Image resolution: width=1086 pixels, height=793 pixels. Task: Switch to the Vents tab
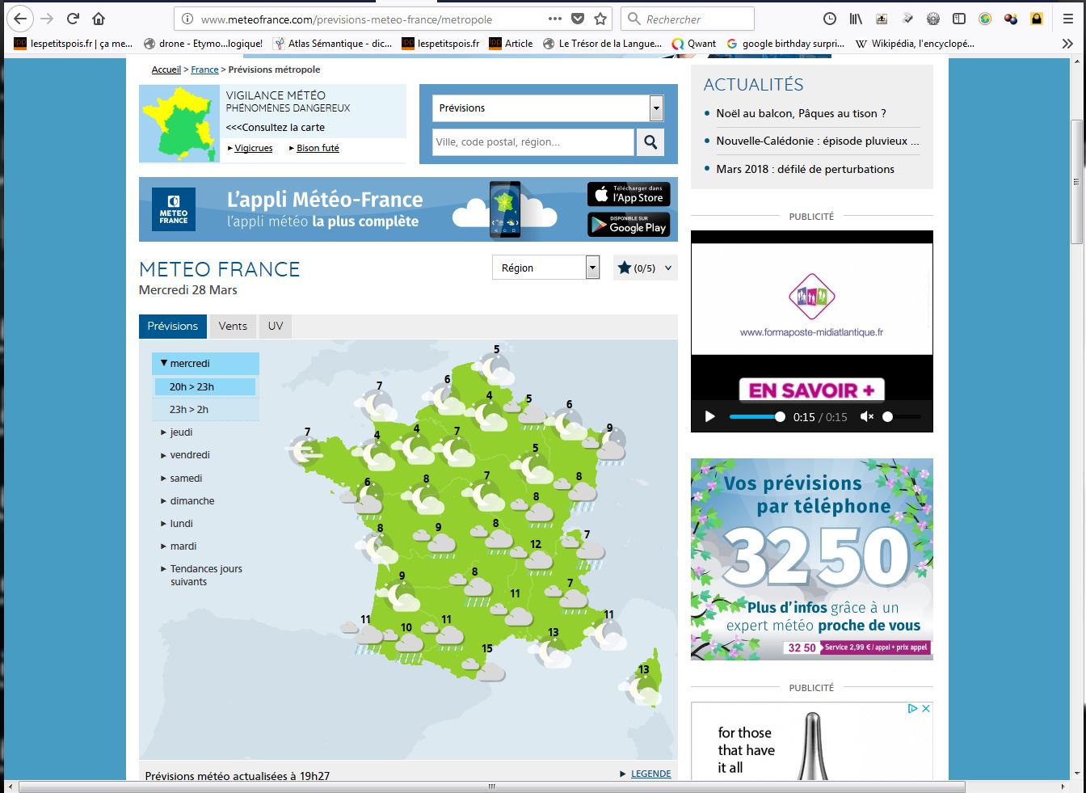coord(233,327)
